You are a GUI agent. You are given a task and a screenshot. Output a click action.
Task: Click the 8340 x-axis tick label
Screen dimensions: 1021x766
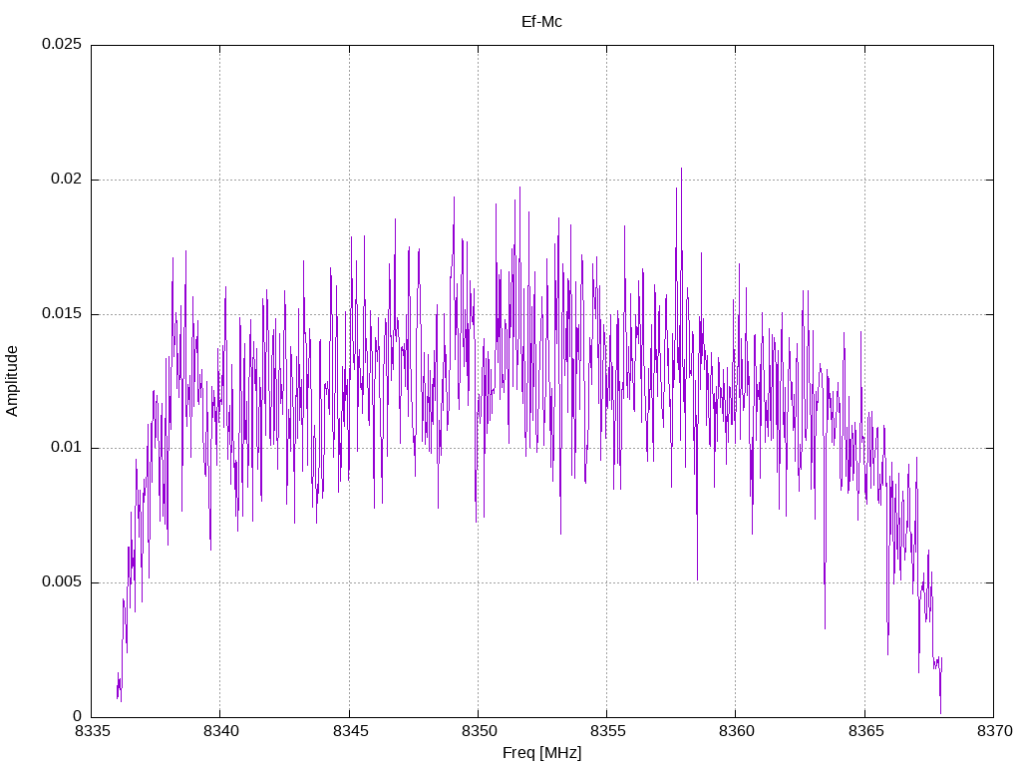click(x=221, y=731)
